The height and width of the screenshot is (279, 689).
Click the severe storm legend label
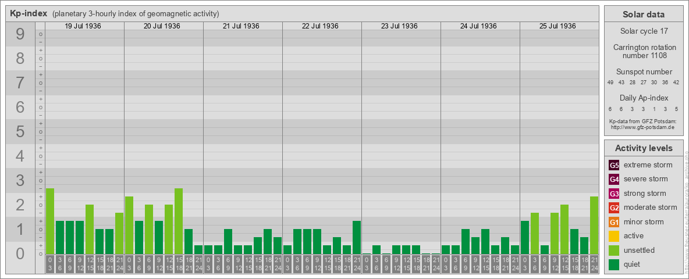coord(646,179)
